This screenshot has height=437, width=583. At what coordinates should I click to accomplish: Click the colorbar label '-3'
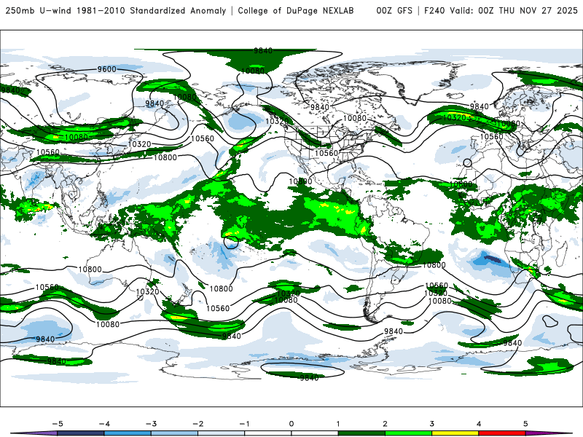coord(151,424)
